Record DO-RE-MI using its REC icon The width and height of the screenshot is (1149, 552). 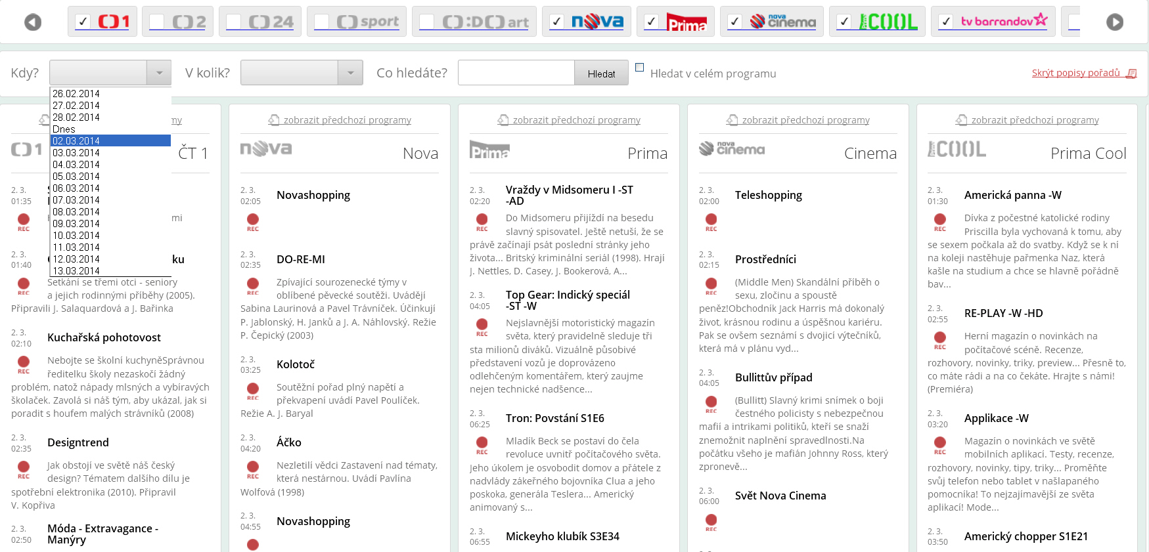click(253, 286)
